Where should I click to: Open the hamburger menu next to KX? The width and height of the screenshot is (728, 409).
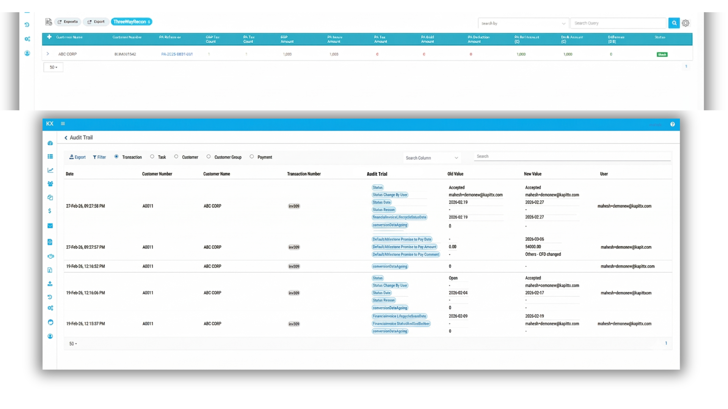coord(63,123)
